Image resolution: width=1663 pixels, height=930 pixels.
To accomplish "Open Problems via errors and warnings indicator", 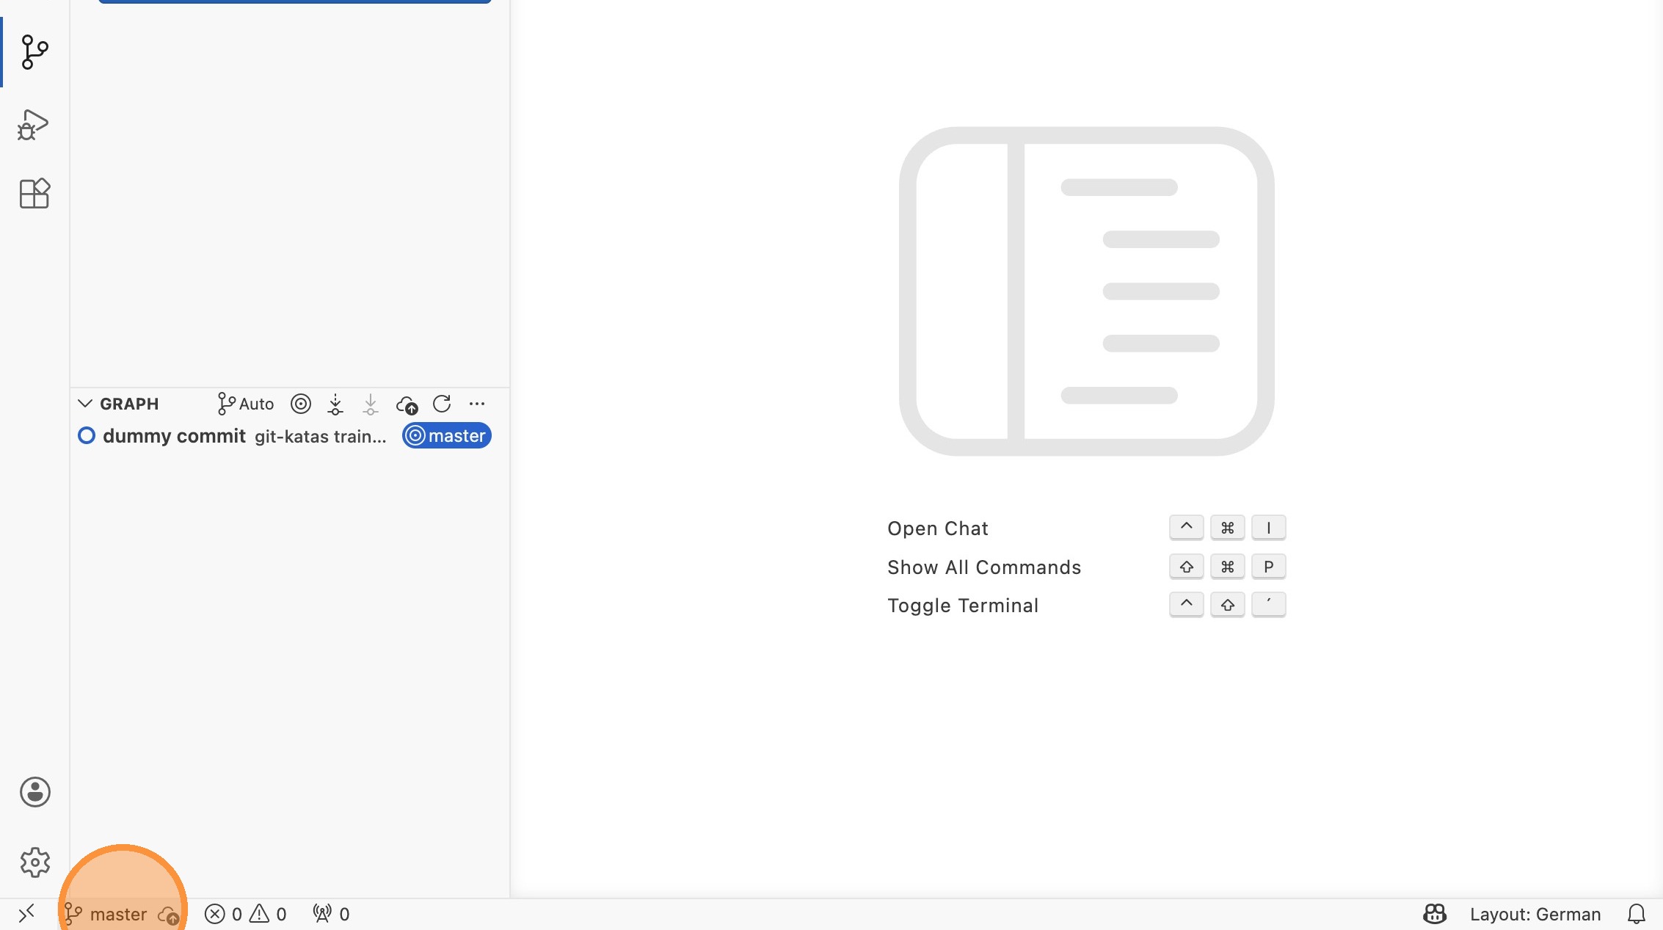I will click(245, 914).
